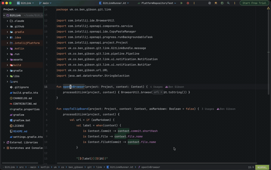
Task: Click the 3 Usages hint on copyToClipBoard
Action: click(207, 109)
